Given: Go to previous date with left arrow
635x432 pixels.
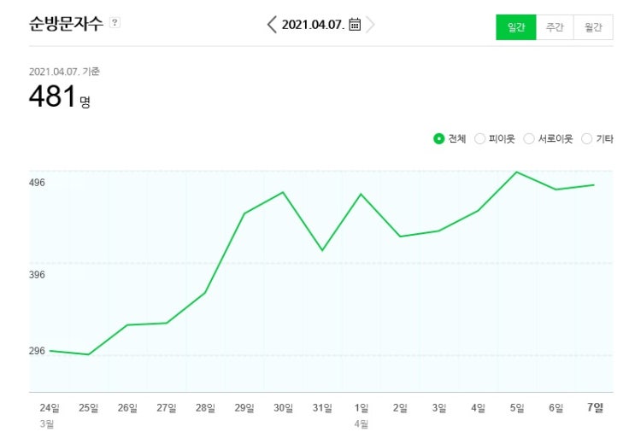Looking at the screenshot, I should (272, 25).
